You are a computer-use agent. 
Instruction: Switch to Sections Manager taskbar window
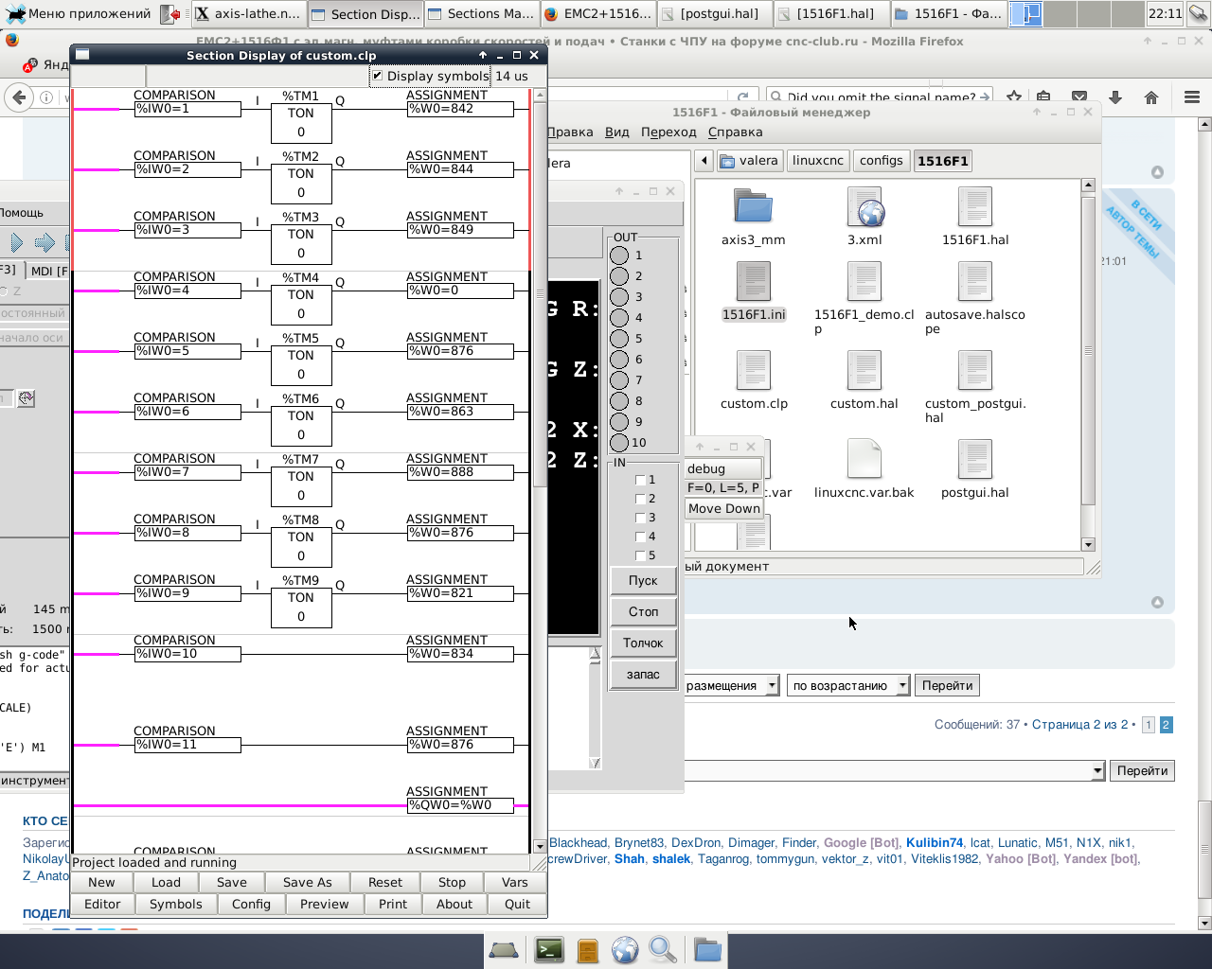[481, 13]
